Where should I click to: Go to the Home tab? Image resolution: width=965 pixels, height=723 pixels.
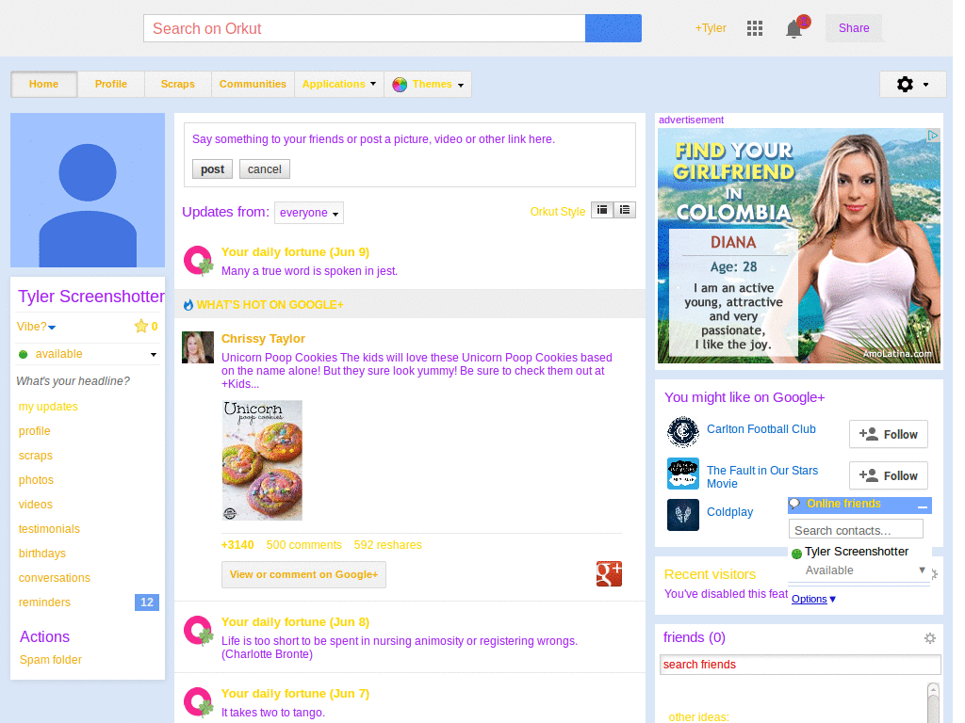point(43,84)
